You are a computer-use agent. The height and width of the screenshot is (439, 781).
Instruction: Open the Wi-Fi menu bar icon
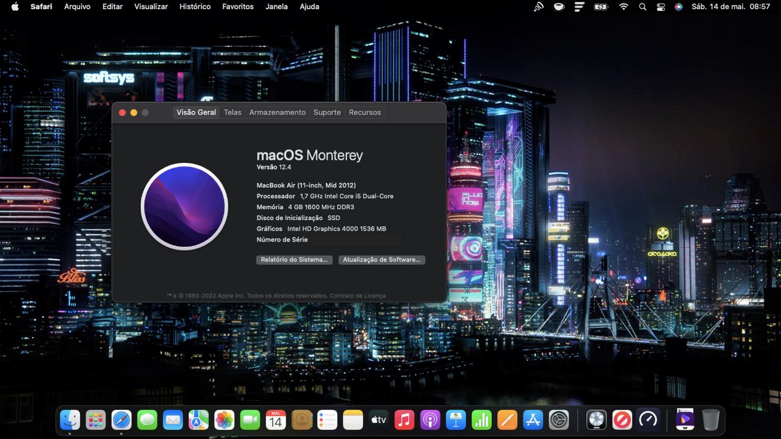[623, 7]
